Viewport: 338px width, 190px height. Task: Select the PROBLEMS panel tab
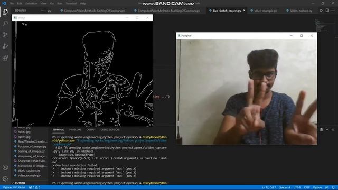pyautogui.click(x=75, y=130)
